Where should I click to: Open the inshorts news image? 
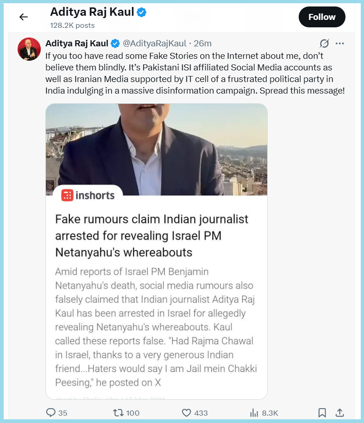157,148
